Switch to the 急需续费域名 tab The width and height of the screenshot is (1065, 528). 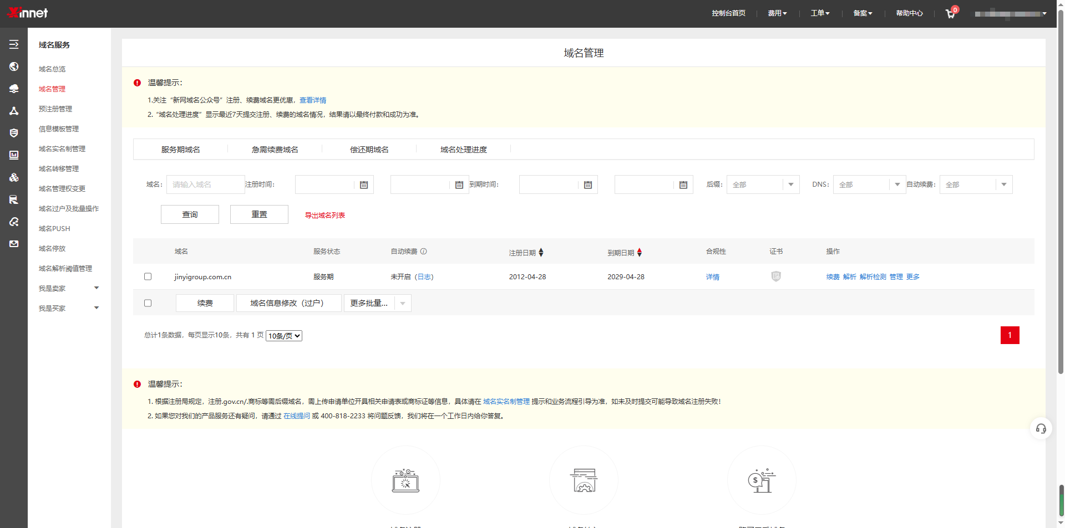[275, 149]
